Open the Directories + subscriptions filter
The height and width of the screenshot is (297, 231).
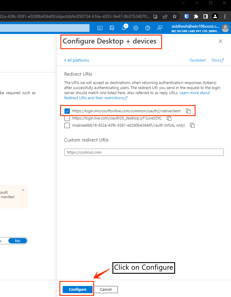(x=112, y=28)
